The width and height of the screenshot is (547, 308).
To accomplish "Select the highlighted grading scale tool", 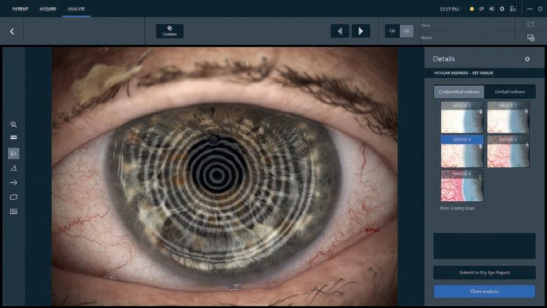I will pos(14,153).
